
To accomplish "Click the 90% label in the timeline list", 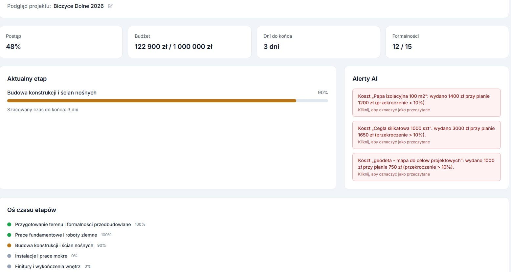I will coord(101,245).
